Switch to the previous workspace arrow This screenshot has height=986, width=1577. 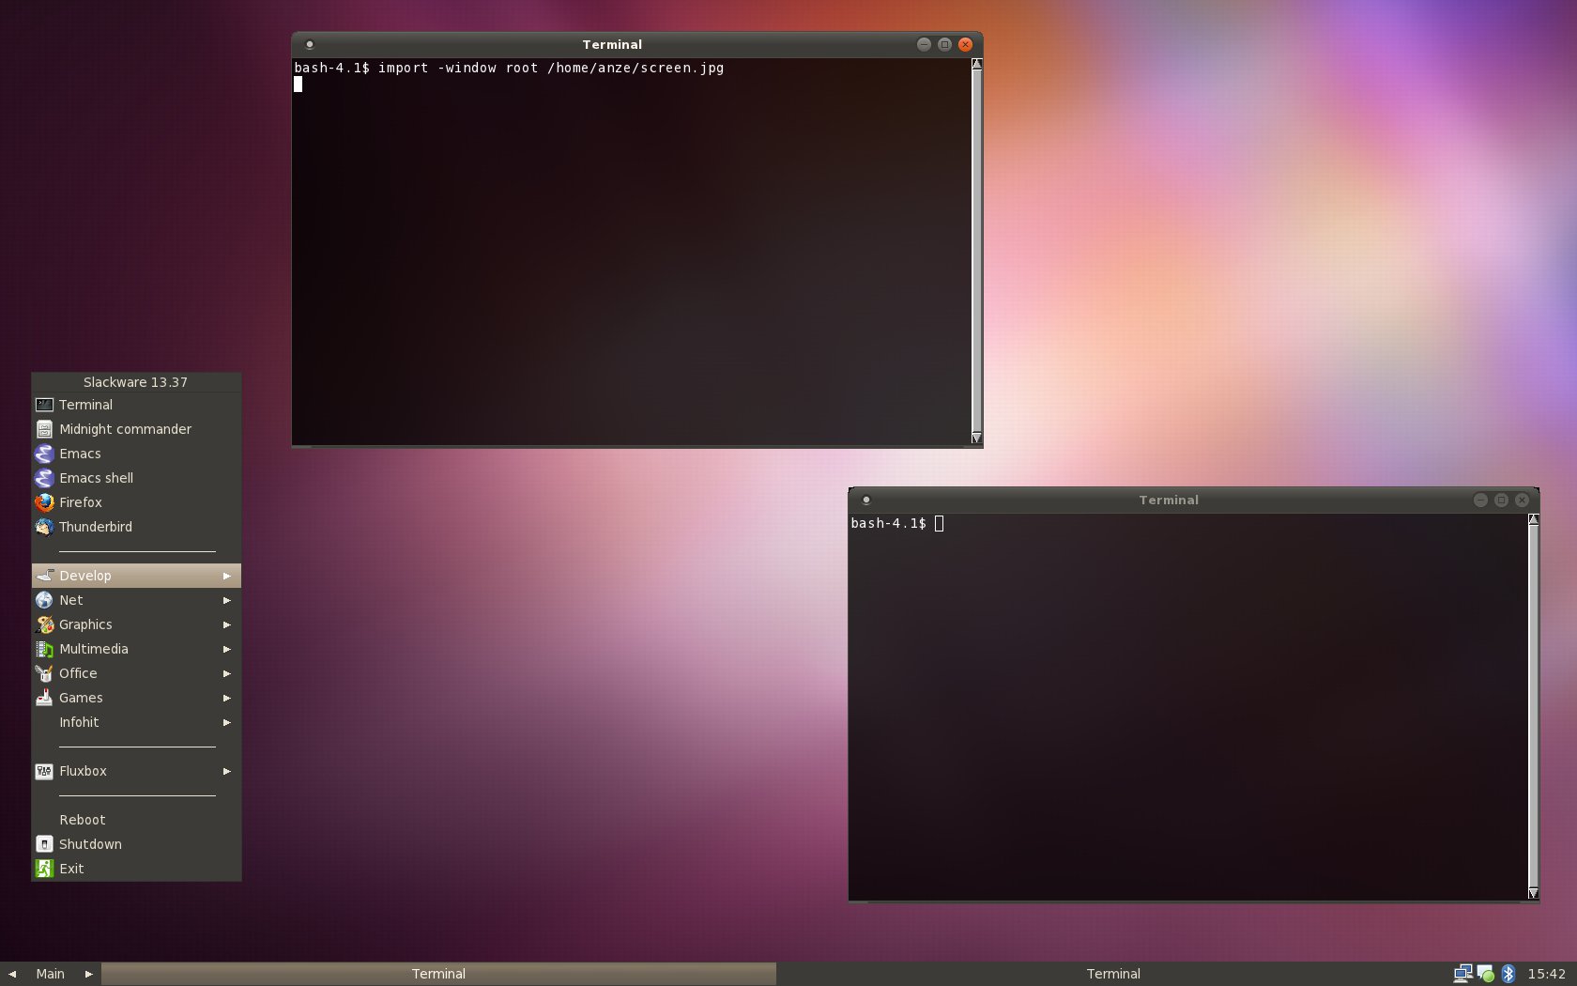point(12,974)
